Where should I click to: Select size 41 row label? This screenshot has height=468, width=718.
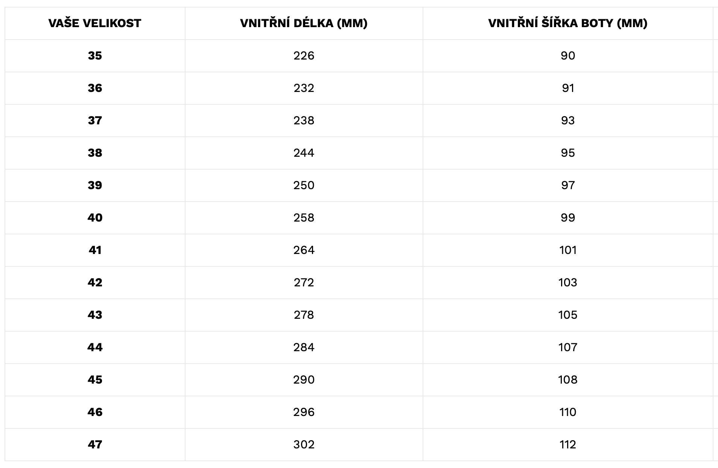pyautogui.click(x=95, y=250)
